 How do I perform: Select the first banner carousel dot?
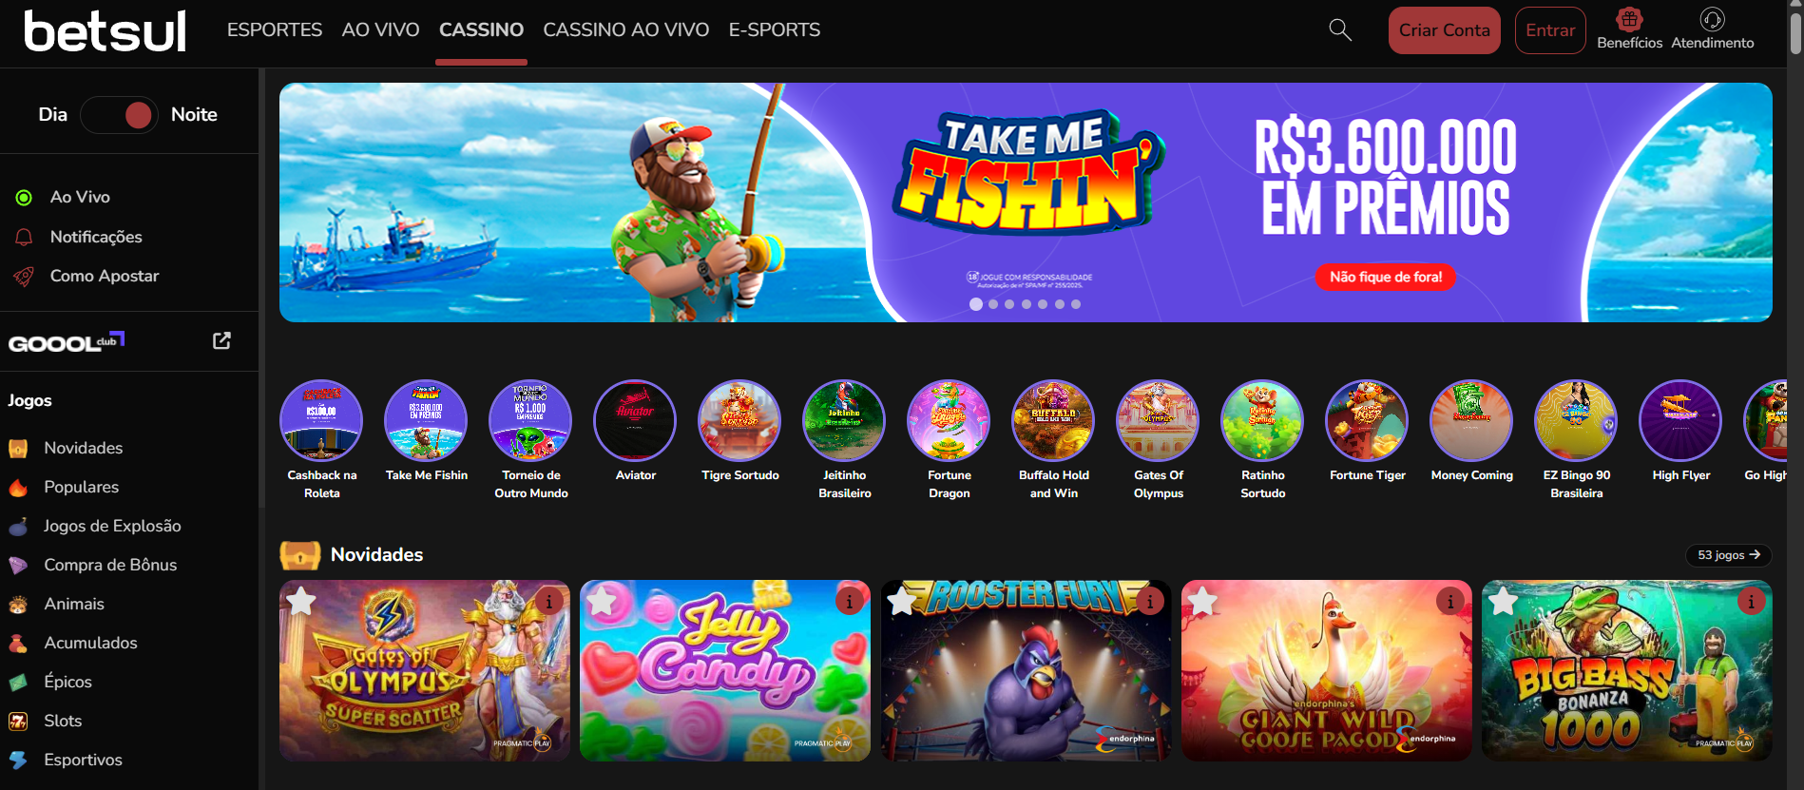pos(976,304)
